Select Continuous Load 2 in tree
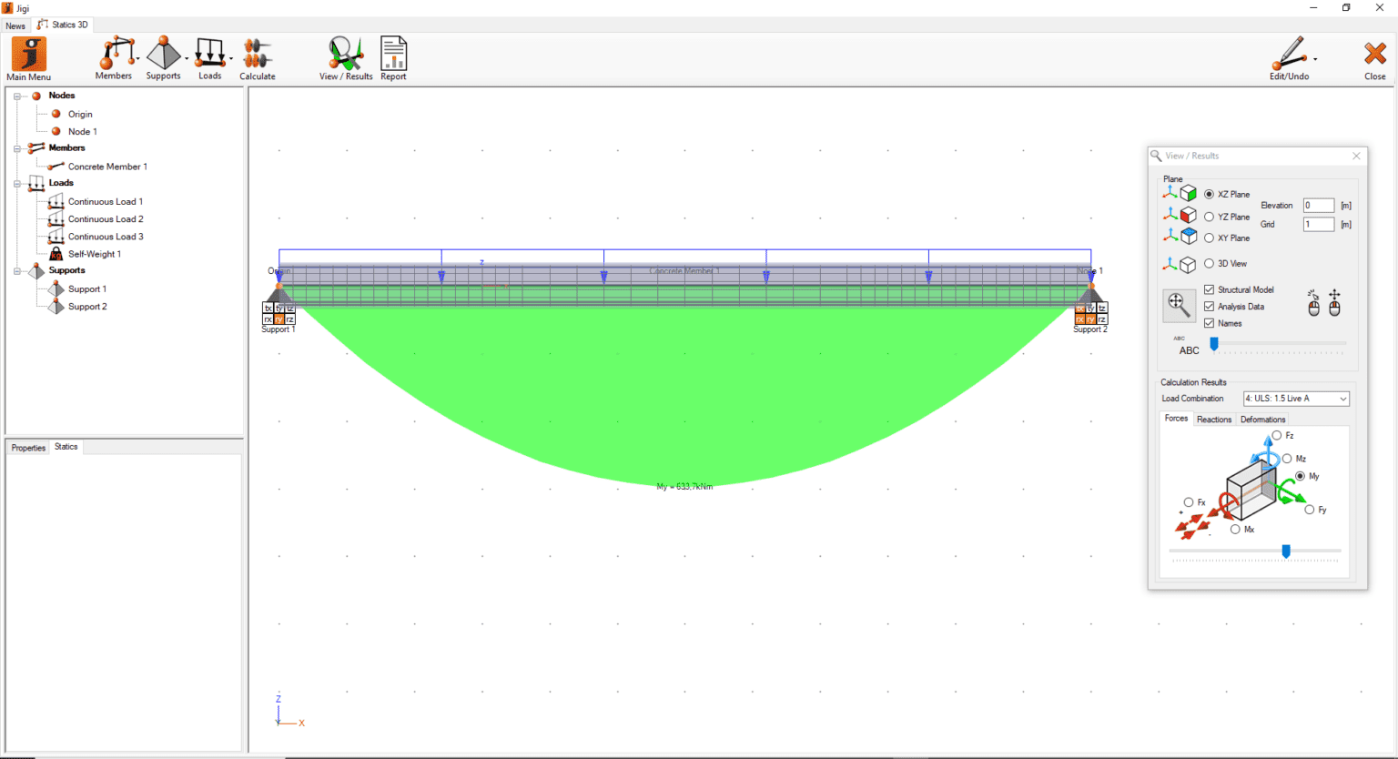 [x=106, y=219]
